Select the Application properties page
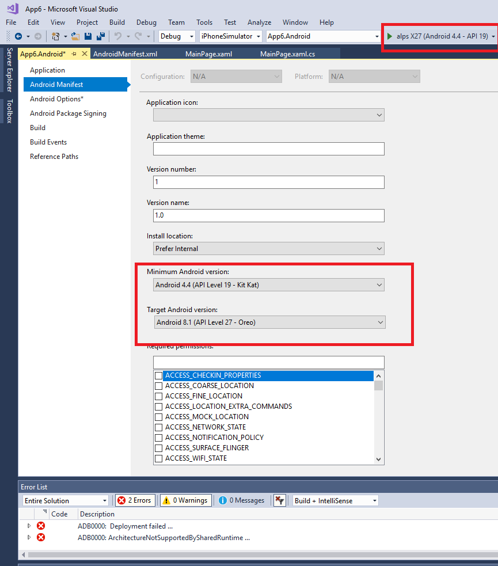The image size is (498, 566). coord(47,70)
